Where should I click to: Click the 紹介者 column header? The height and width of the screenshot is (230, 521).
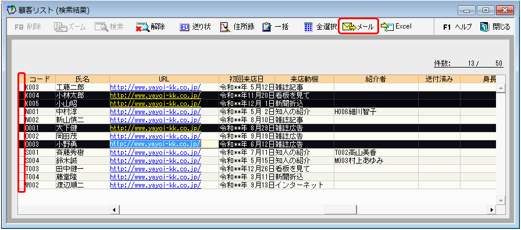376,79
